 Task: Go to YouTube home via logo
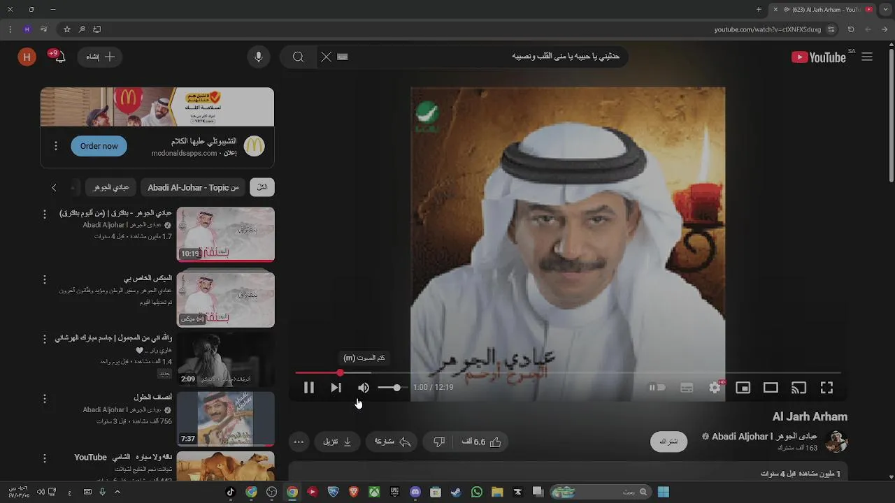coord(819,57)
